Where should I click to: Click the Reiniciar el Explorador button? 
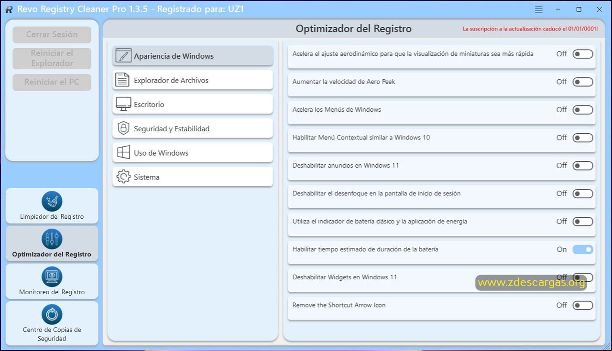tap(52, 58)
